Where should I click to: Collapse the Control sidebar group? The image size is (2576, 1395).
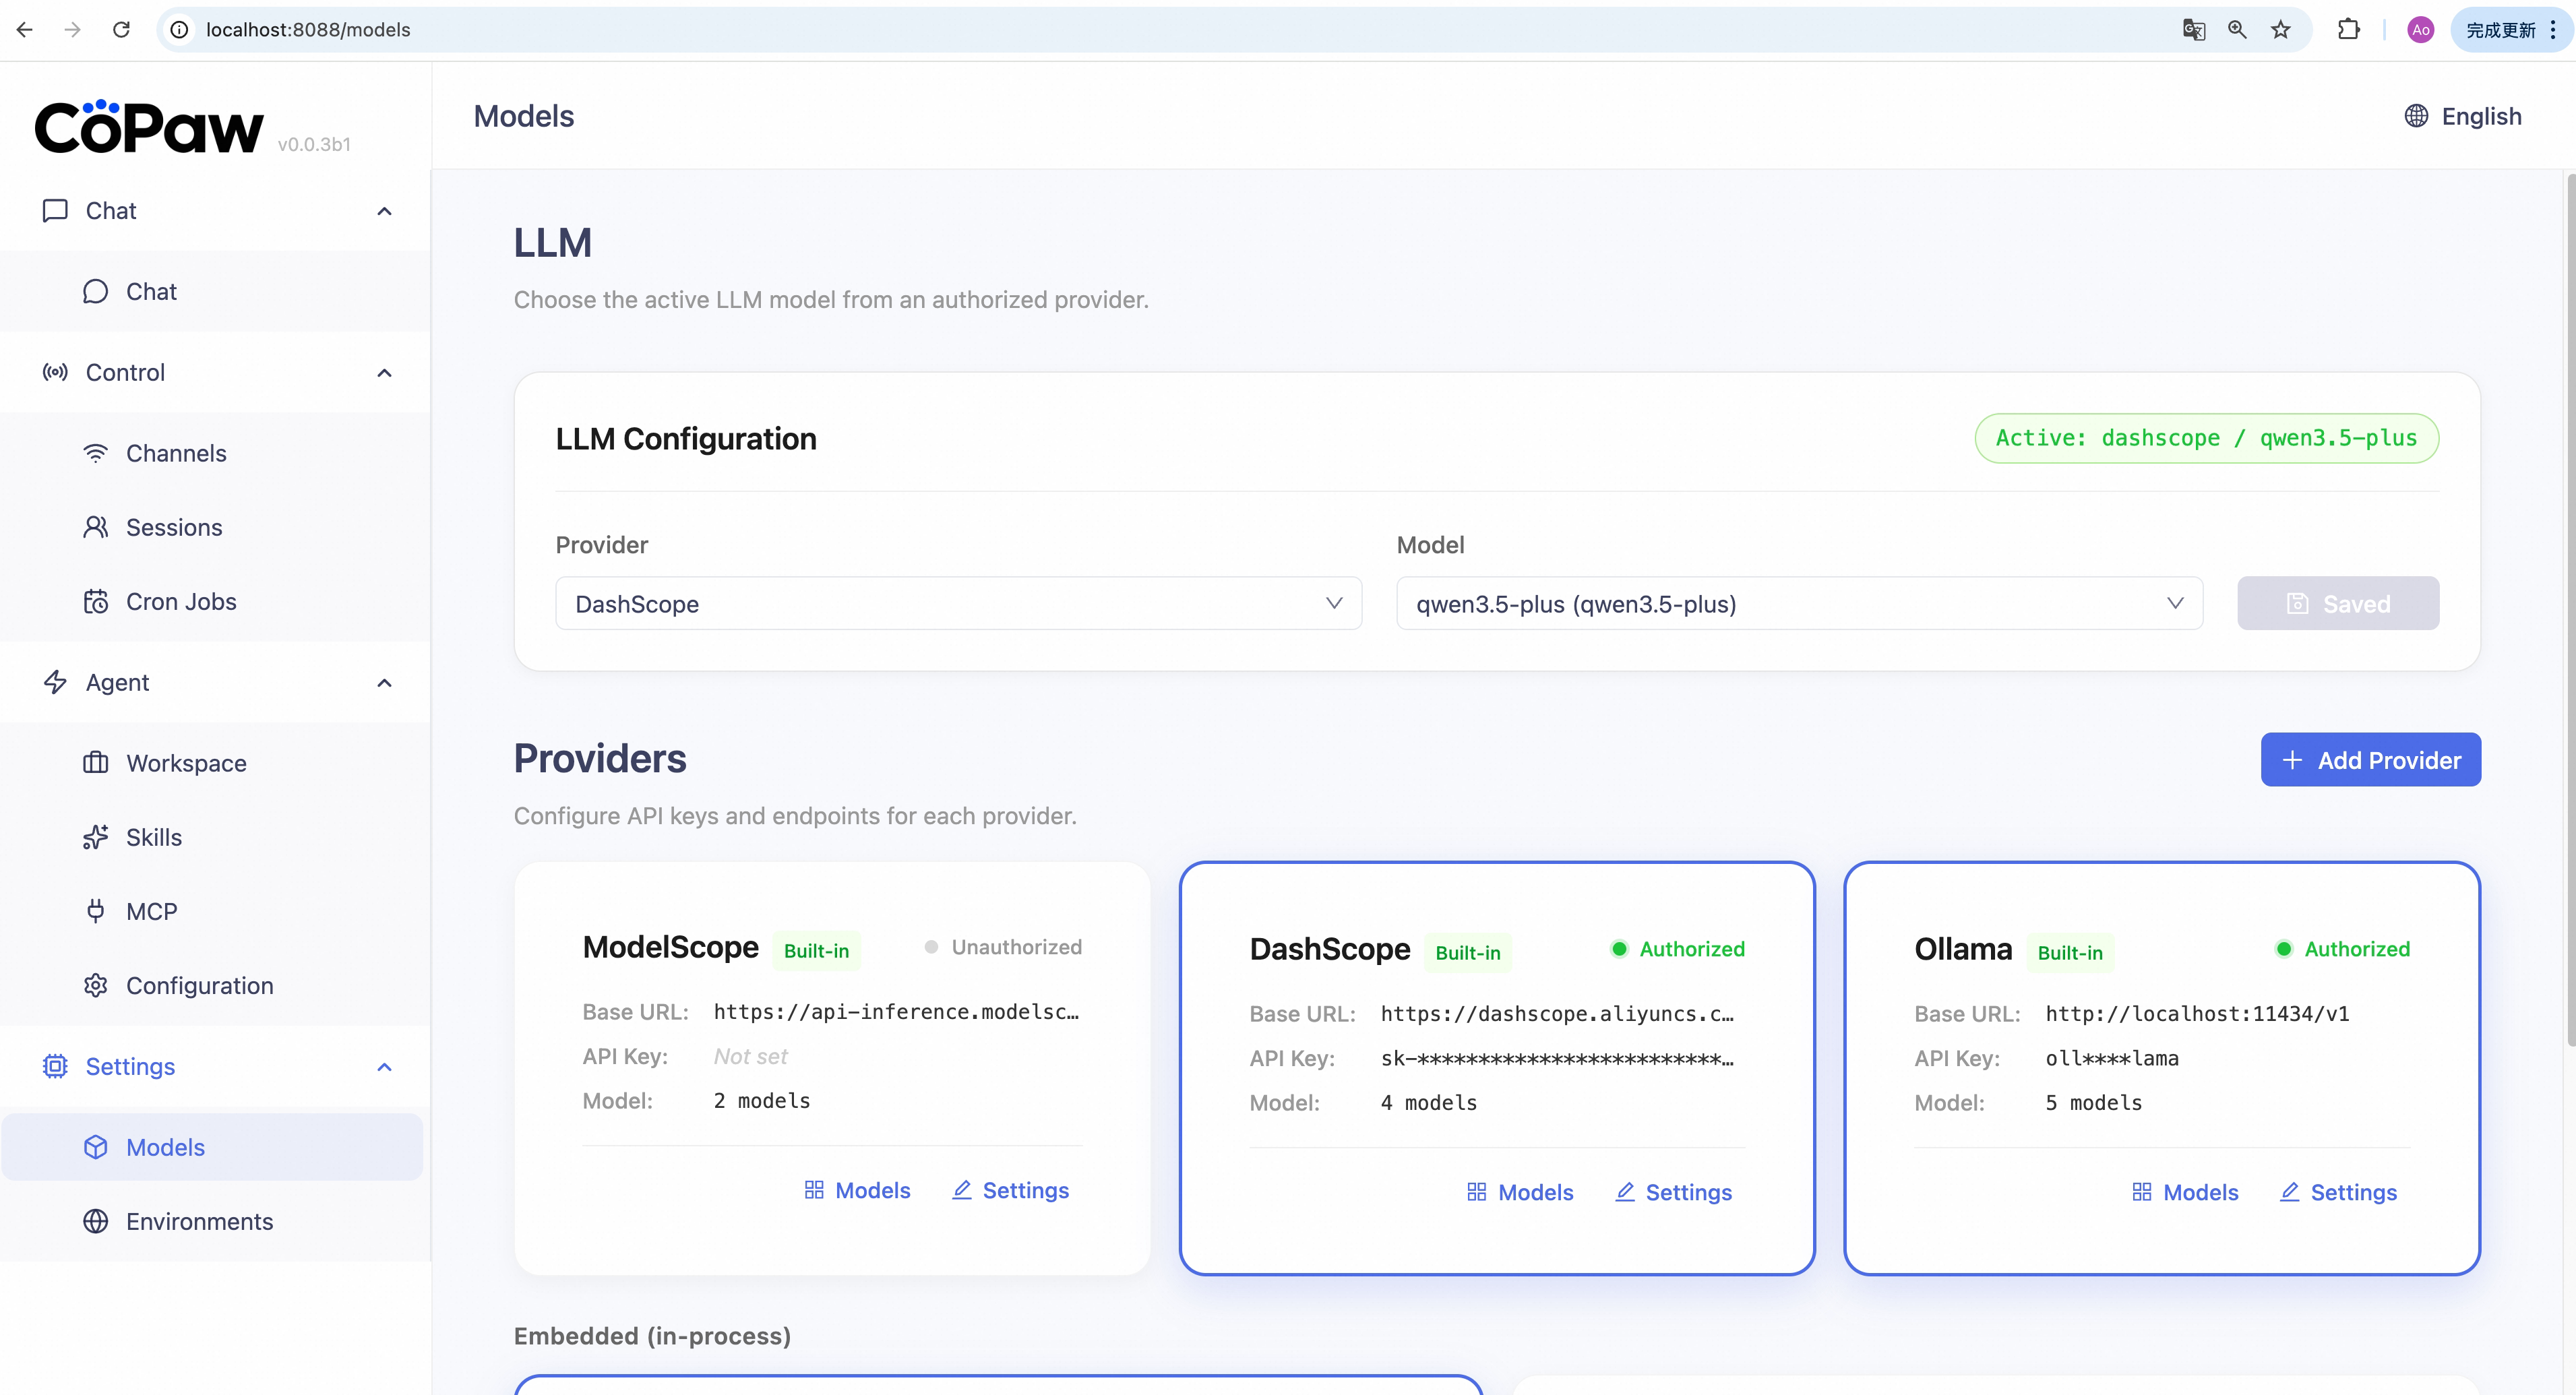click(x=384, y=373)
